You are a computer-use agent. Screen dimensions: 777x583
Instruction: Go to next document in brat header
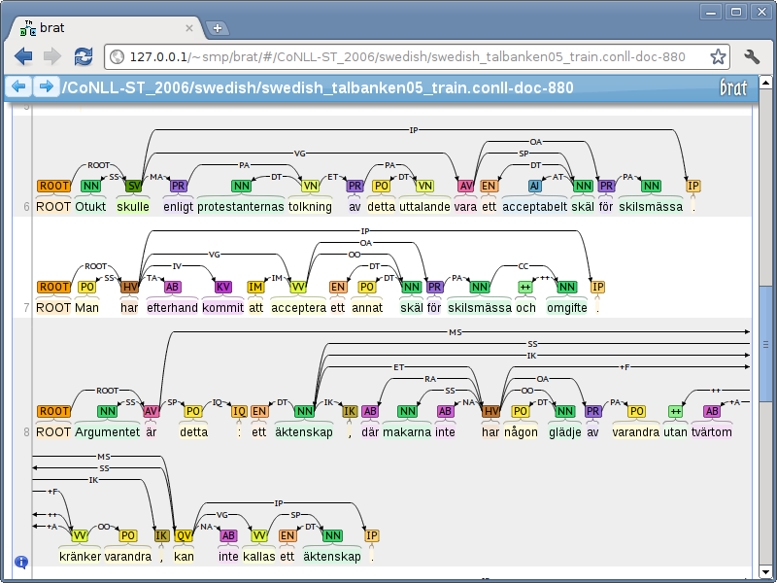pyautogui.click(x=46, y=86)
